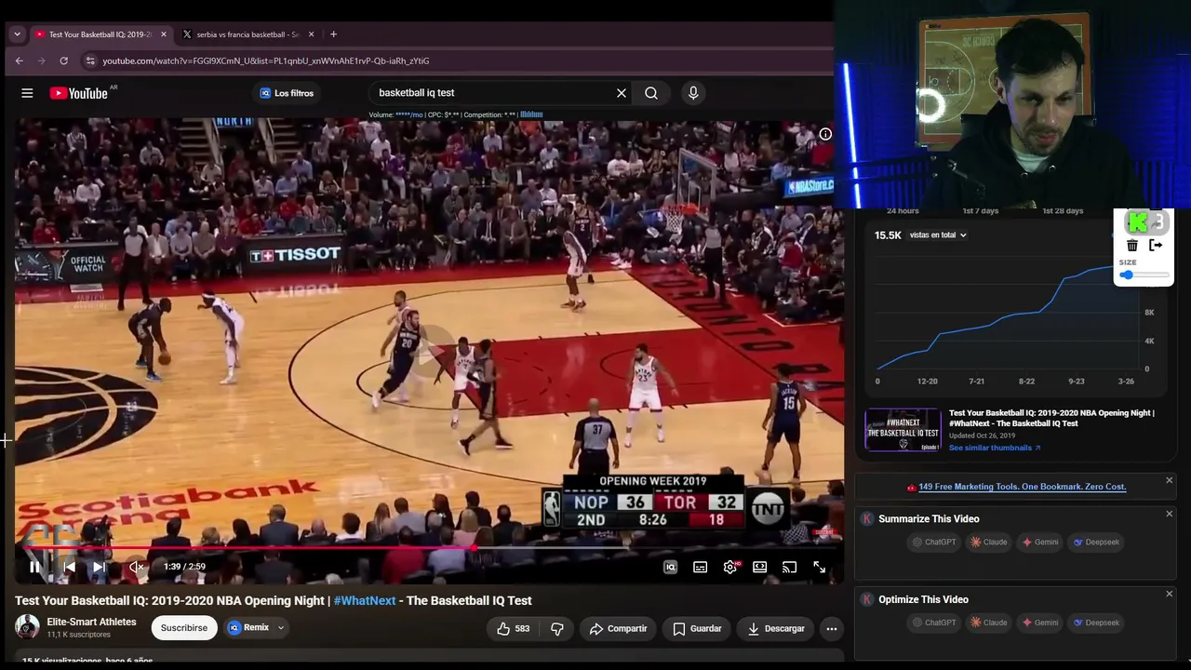
Task: Cast the video to a TV
Action: 789,567
